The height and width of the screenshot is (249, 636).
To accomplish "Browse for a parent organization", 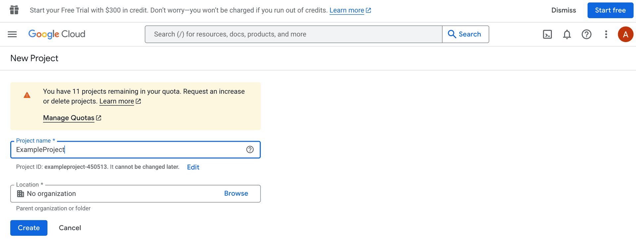I will point(236,193).
